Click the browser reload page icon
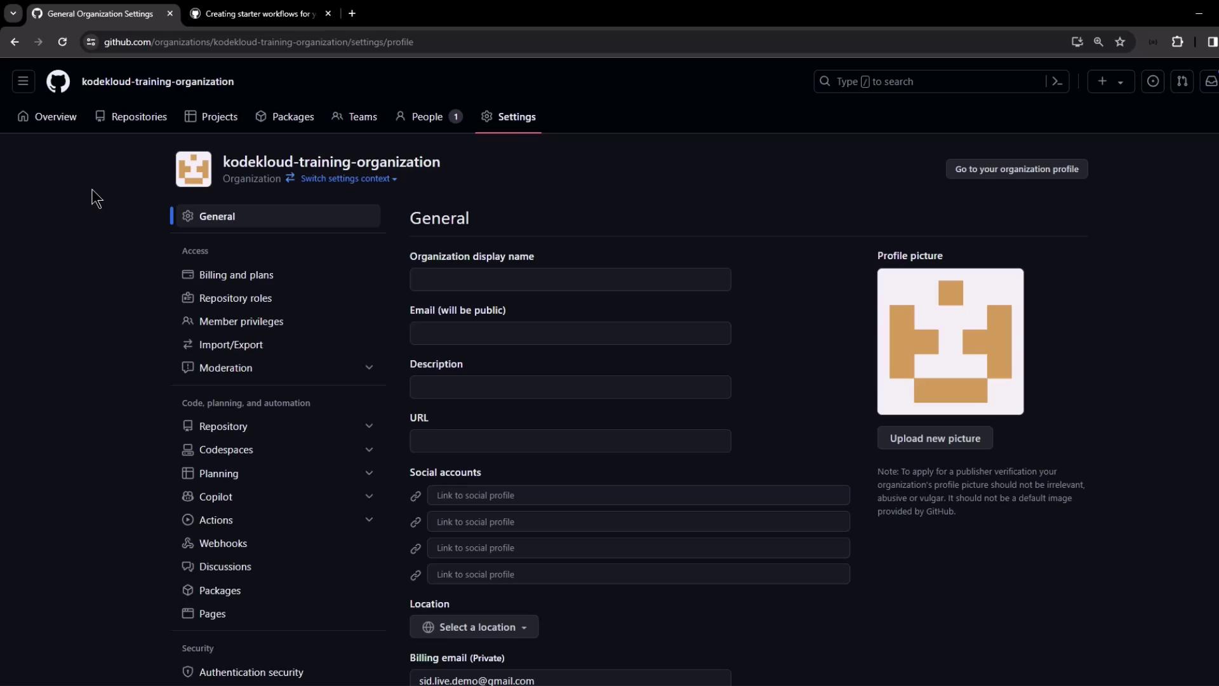Image resolution: width=1219 pixels, height=686 pixels. tap(62, 42)
